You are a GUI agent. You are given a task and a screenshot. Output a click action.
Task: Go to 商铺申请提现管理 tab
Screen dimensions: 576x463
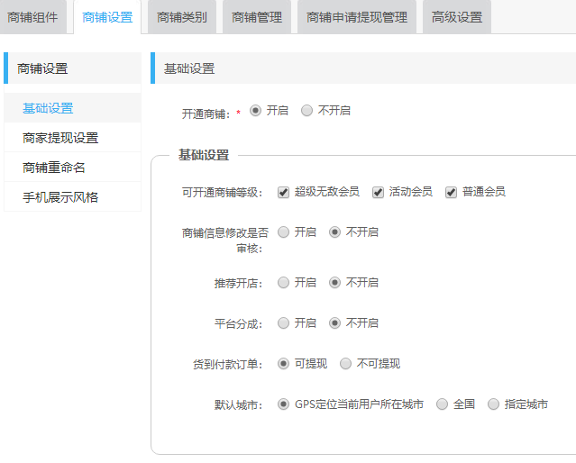tap(357, 17)
